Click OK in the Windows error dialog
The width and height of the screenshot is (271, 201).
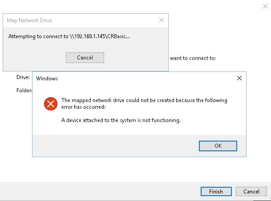218,146
